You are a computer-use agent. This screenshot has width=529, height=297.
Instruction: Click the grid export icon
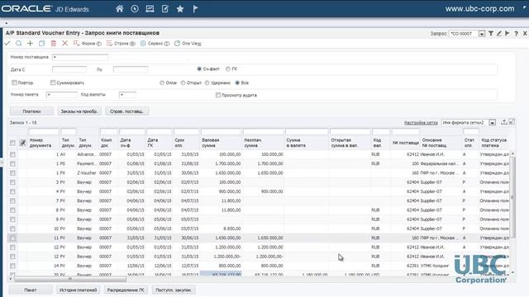pos(503,122)
